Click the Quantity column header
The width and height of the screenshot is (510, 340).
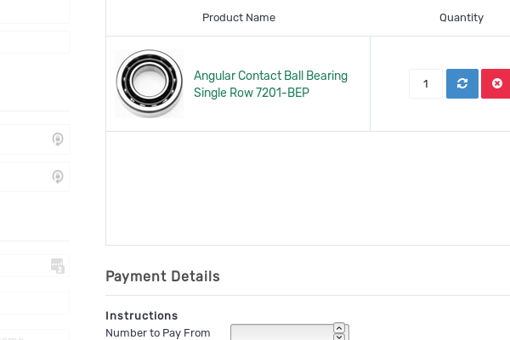[x=462, y=18]
